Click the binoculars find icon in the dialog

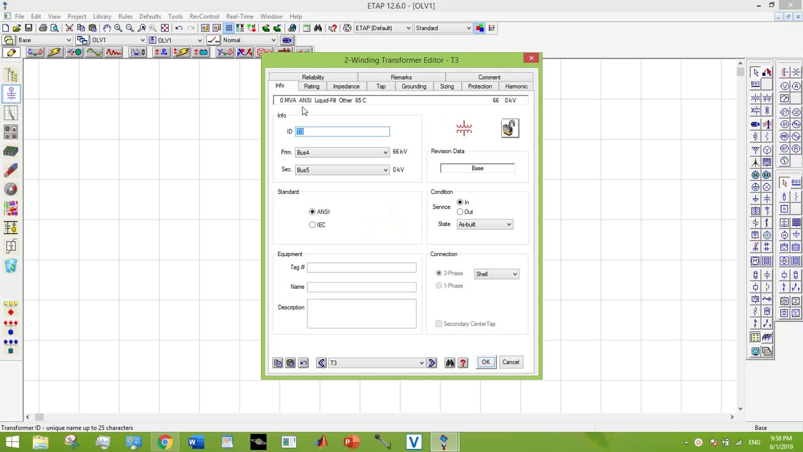tap(450, 363)
